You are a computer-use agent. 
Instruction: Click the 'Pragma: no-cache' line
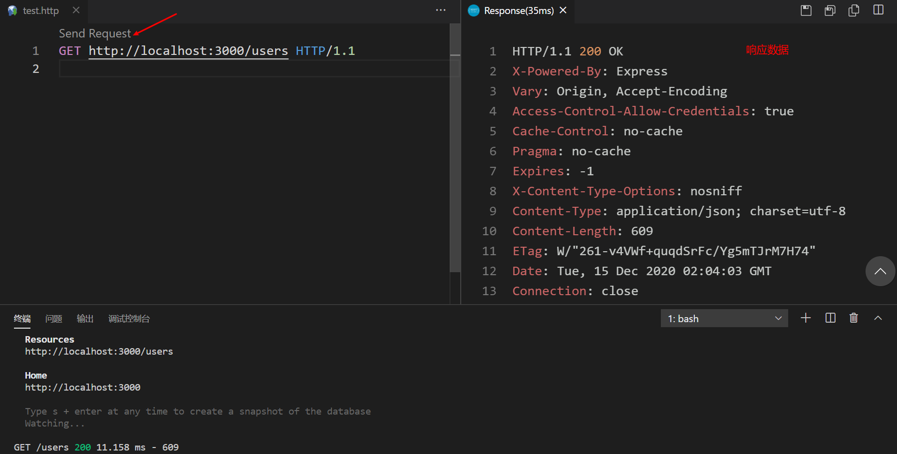click(572, 151)
